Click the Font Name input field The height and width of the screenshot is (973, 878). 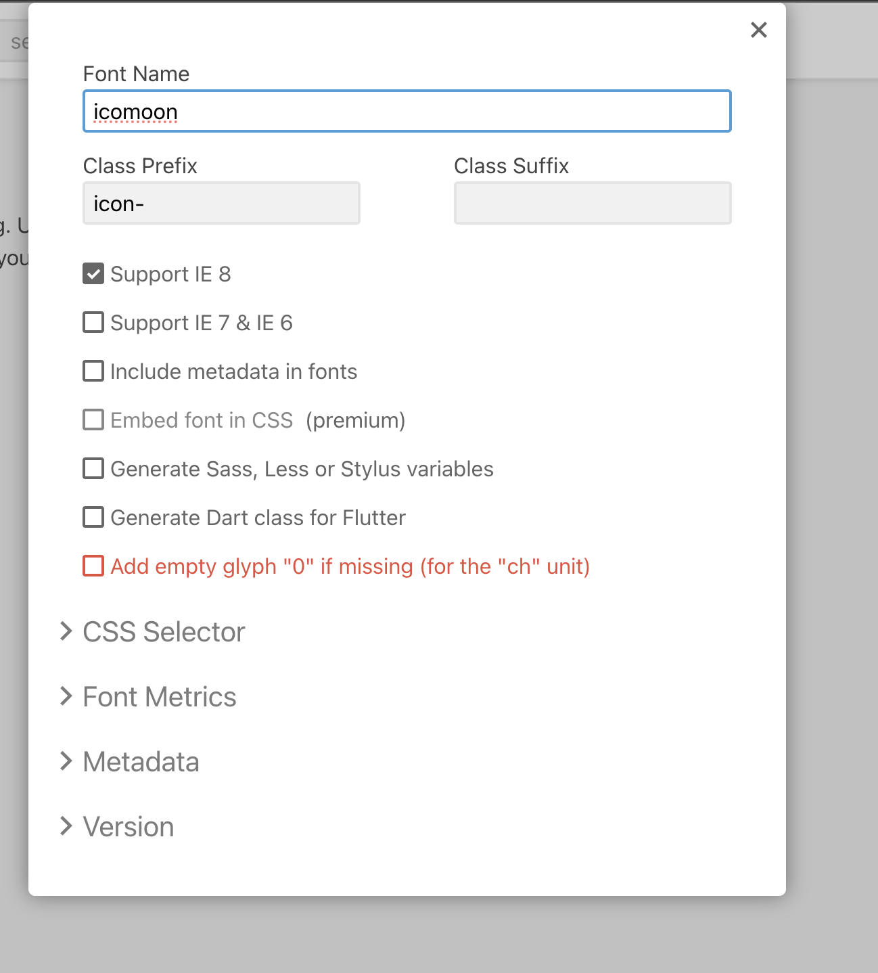pyautogui.click(x=407, y=111)
